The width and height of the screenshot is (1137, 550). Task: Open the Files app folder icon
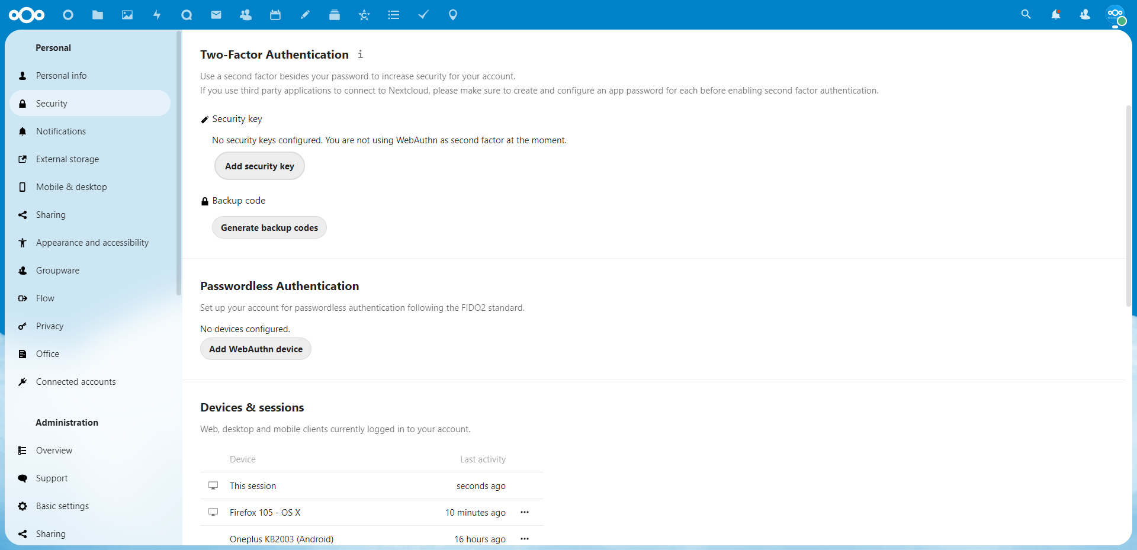point(98,15)
